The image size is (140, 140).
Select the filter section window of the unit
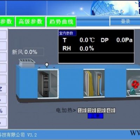(x=48, y=84)
